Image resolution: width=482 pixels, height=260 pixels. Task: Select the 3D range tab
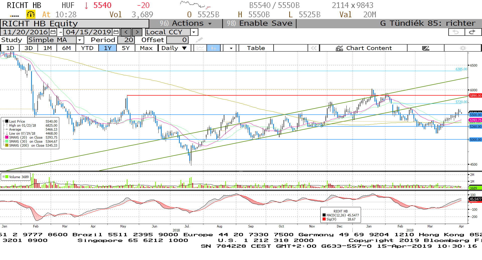click(x=29, y=48)
